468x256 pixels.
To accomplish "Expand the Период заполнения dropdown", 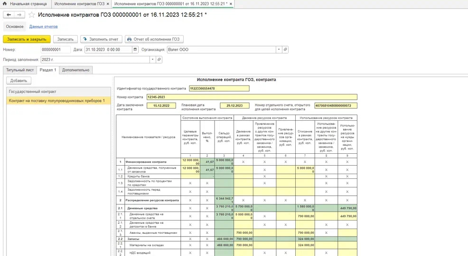I will (x=152, y=60).
